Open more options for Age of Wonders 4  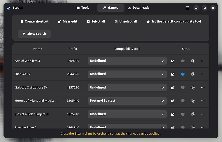(203, 61)
